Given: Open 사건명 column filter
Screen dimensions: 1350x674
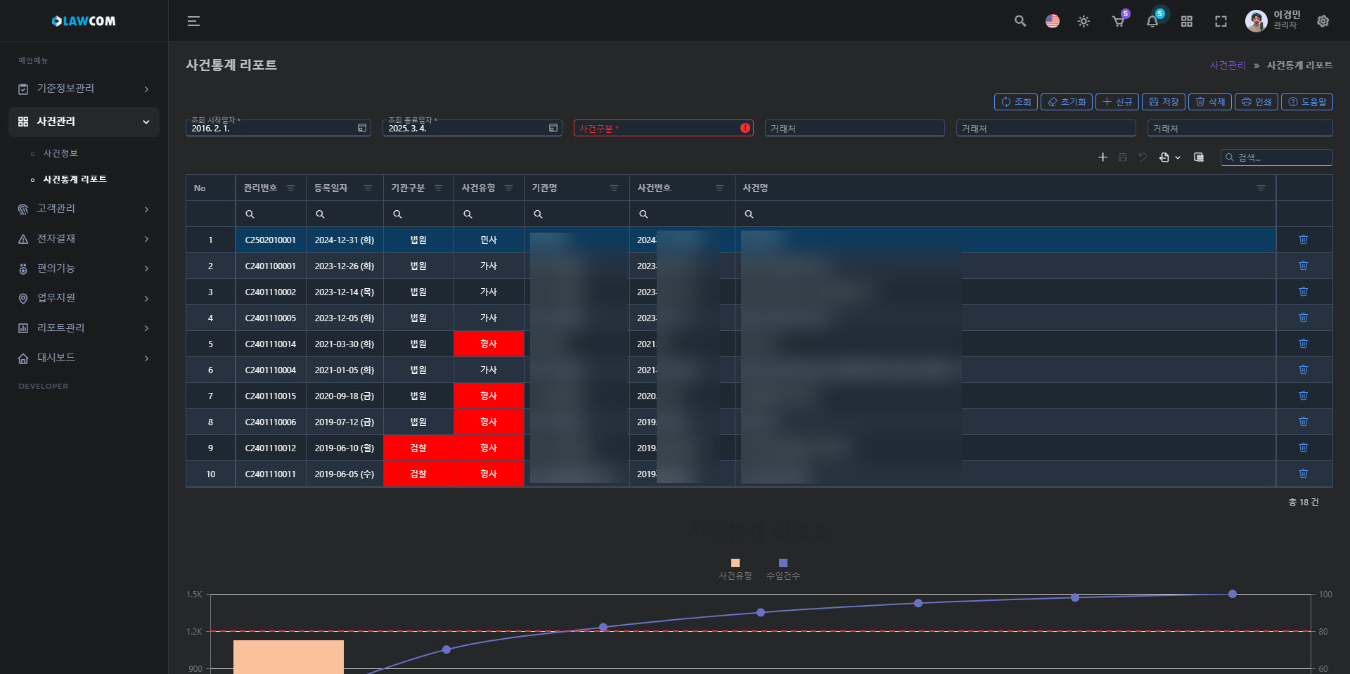Looking at the screenshot, I should (x=1261, y=188).
